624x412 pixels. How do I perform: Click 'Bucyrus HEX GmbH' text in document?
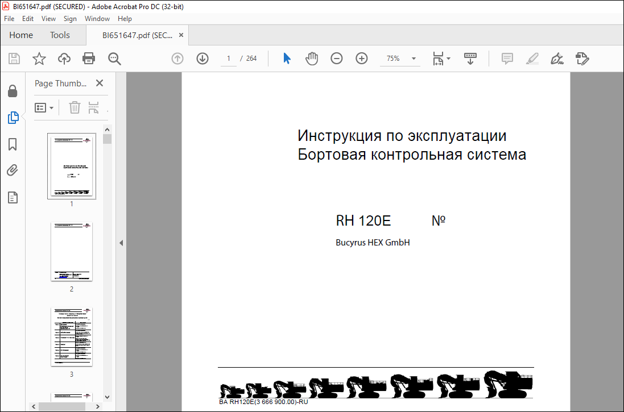[x=373, y=243]
